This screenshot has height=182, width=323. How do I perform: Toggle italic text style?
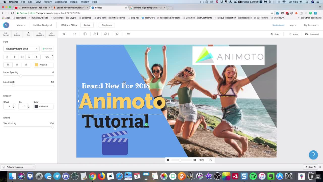click(x=14, y=57)
